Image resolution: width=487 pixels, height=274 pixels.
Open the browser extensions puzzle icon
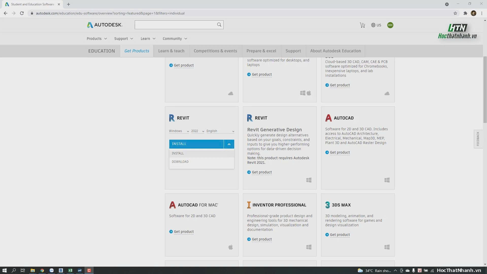click(x=465, y=13)
